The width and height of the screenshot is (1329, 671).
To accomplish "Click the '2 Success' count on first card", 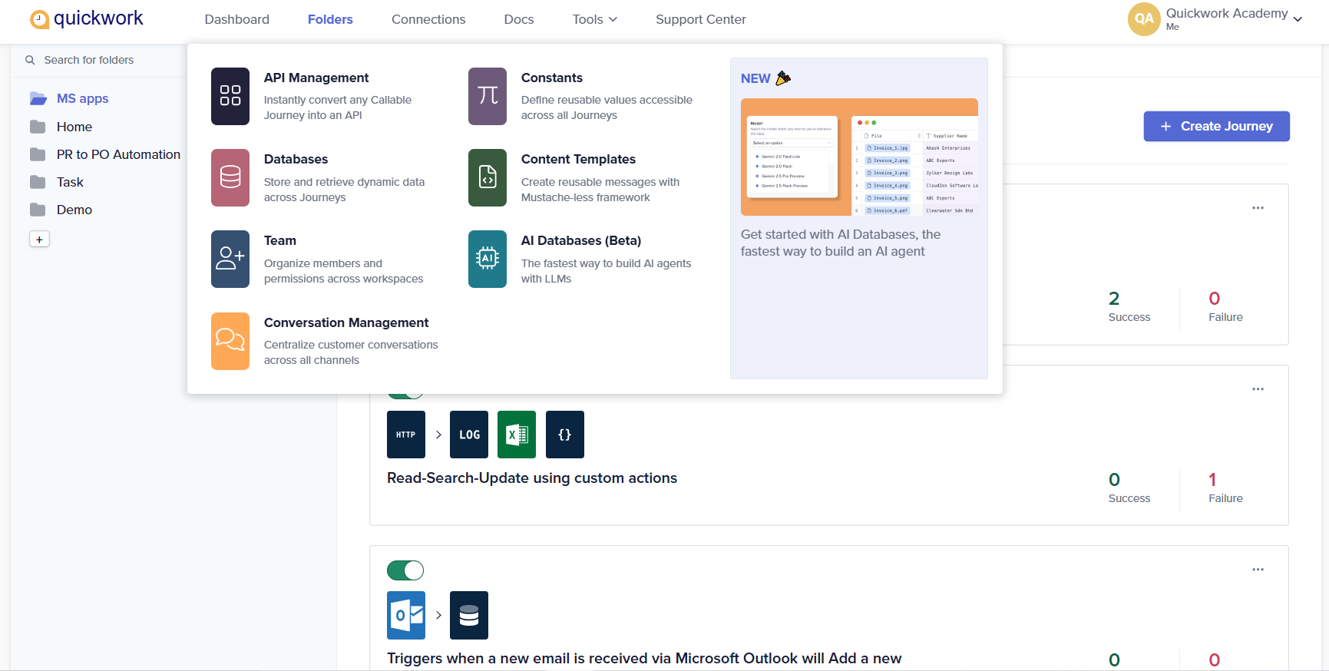I will [1129, 306].
